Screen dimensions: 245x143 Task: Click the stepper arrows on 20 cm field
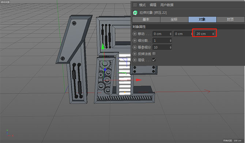(x=213, y=34)
